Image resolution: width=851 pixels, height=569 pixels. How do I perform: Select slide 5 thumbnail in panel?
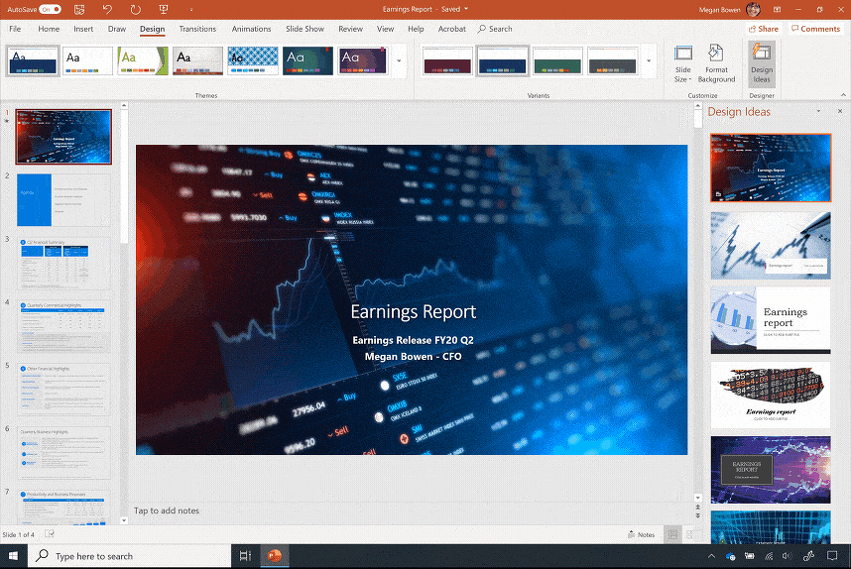(63, 390)
